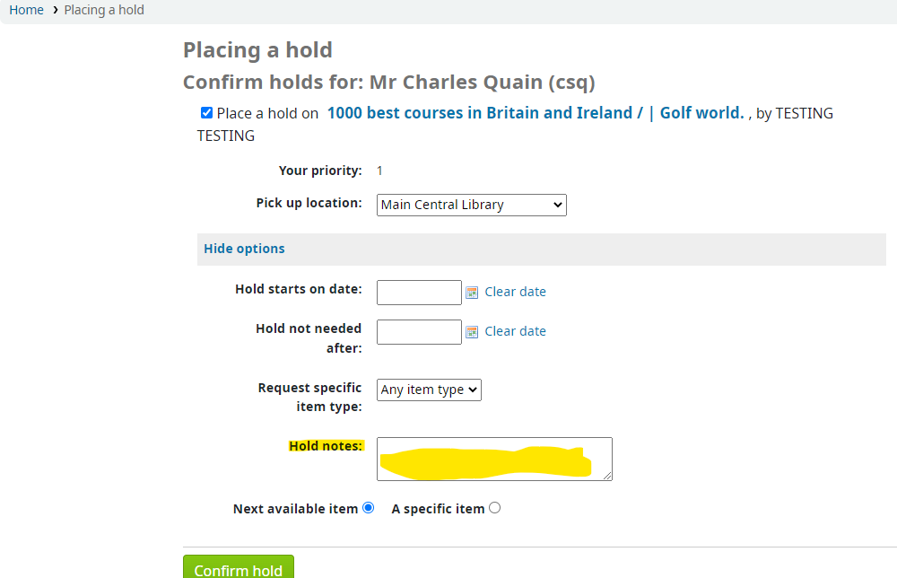
Task: Go to Home in the breadcrumb
Action: [x=26, y=10]
